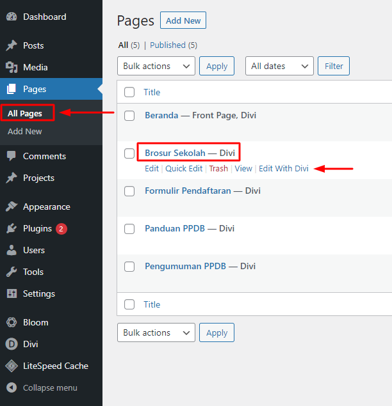Check the Beranda page checkbox
The image size is (392, 406).
[x=129, y=116]
